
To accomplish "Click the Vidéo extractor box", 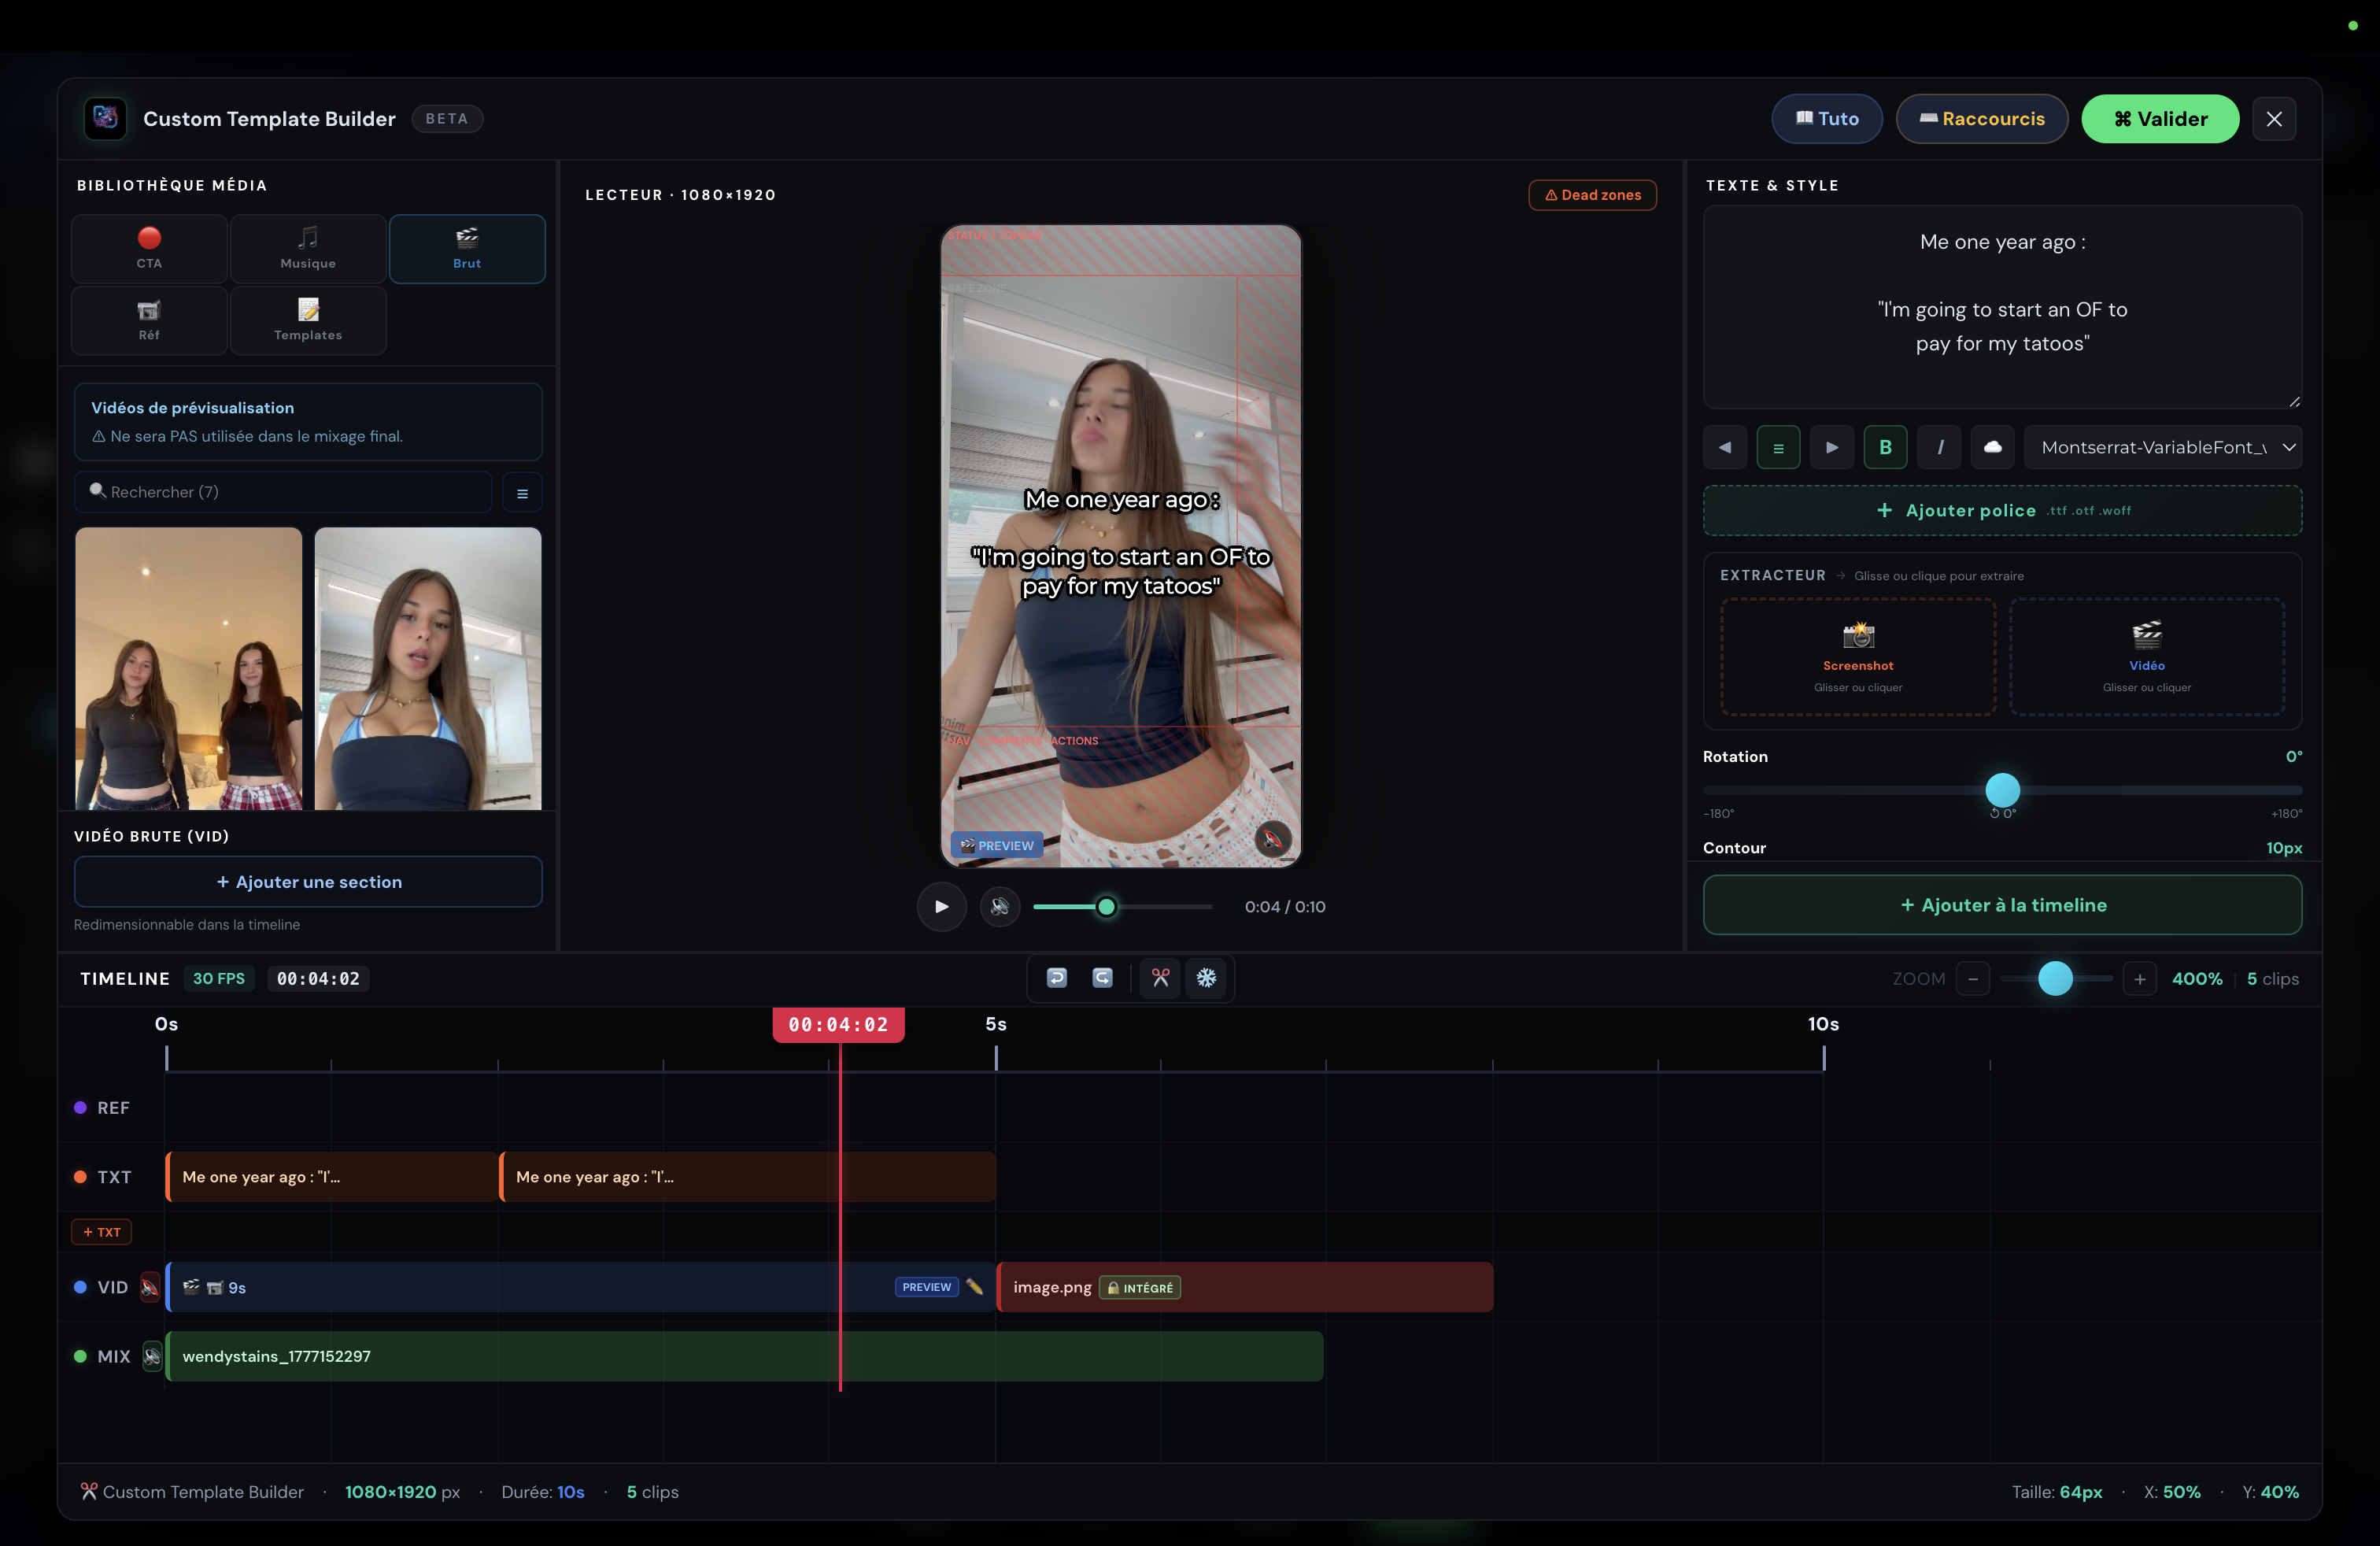I will click(2147, 657).
